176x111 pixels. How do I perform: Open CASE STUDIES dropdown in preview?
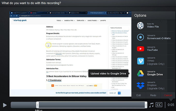click(93, 21)
